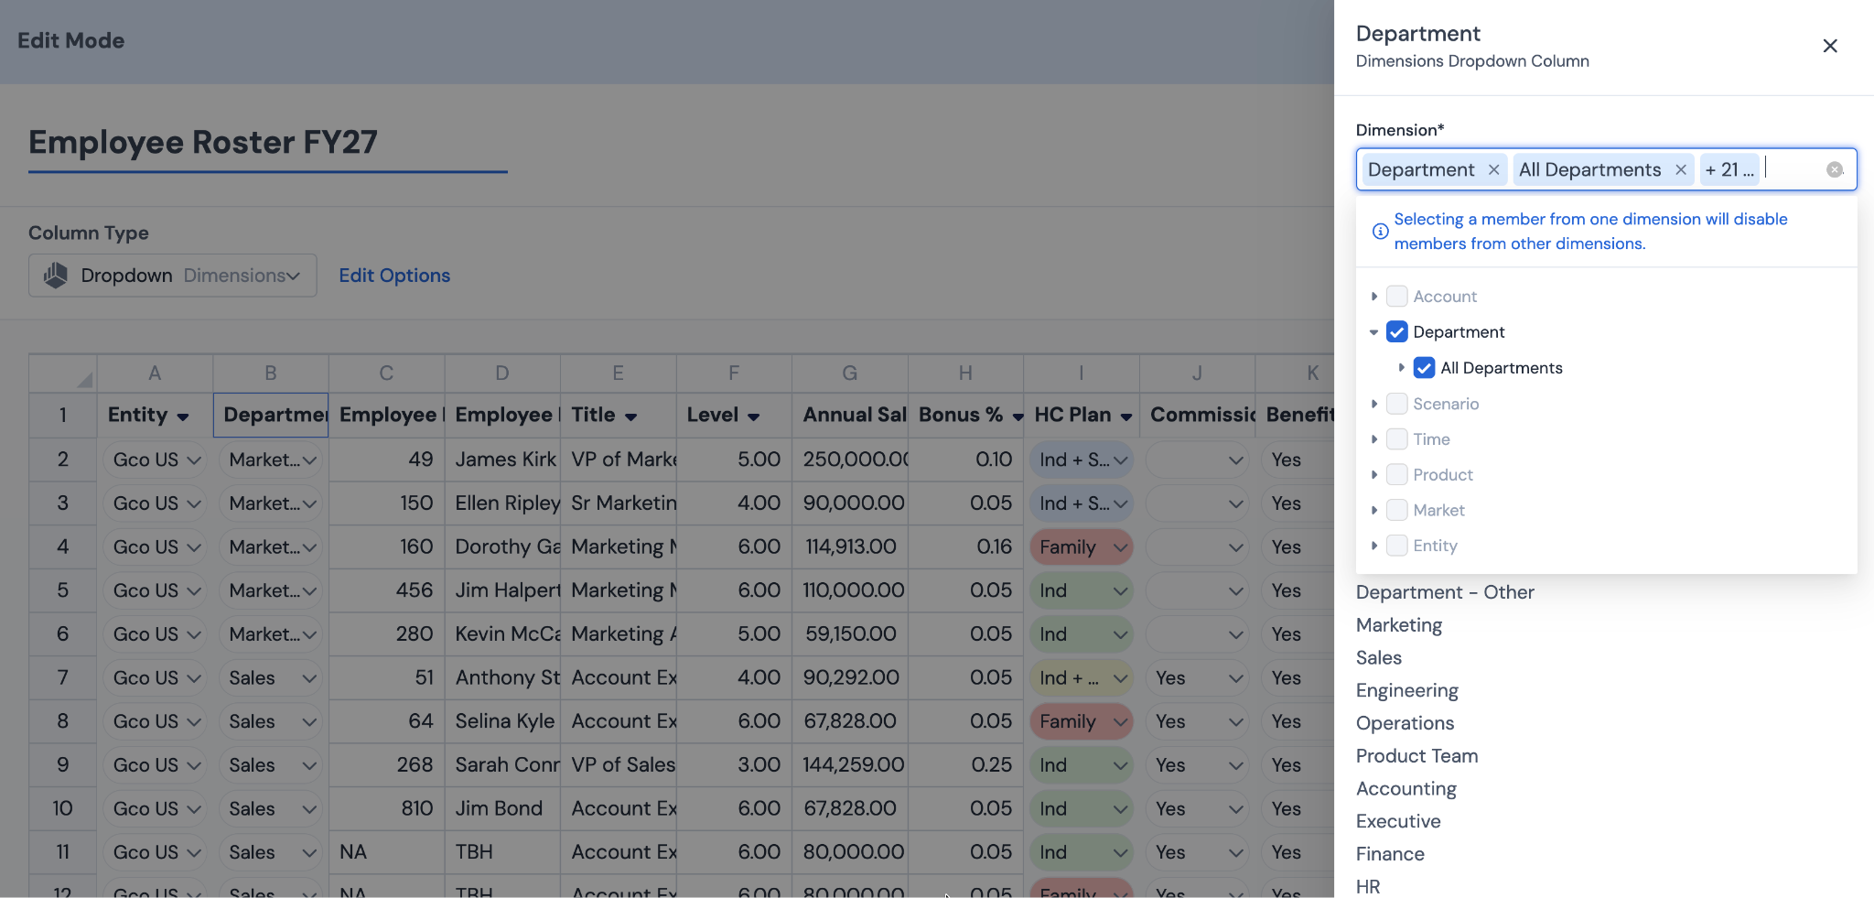Clear all selected dimension values
This screenshot has height=898, width=1874.
coord(1835,169)
